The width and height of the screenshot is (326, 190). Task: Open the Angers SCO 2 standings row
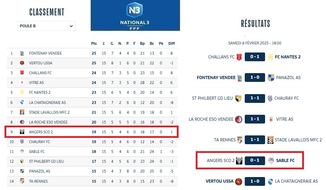(x=41, y=132)
